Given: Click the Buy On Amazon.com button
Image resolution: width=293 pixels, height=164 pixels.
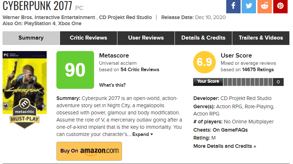Looking at the screenshot, I should pyautogui.click(x=89, y=151).
